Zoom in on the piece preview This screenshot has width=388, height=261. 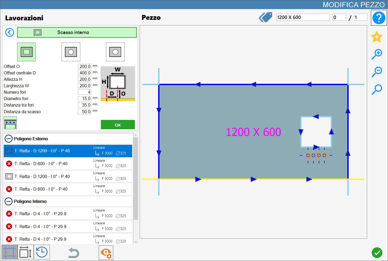click(x=377, y=54)
